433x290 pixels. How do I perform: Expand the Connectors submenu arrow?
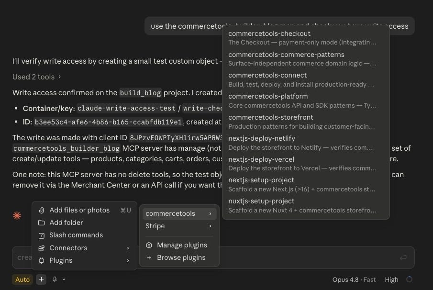(128, 248)
